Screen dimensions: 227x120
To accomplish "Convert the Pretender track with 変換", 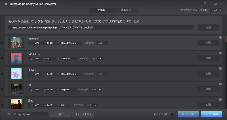I will 208,43.
